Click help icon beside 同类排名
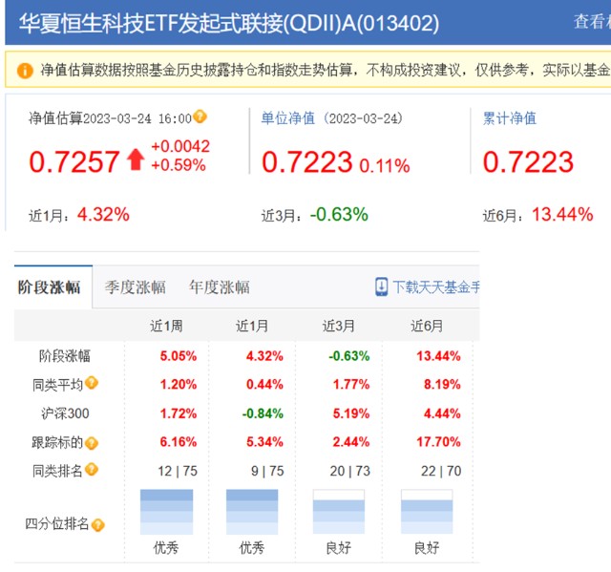611x572 pixels. (x=92, y=469)
